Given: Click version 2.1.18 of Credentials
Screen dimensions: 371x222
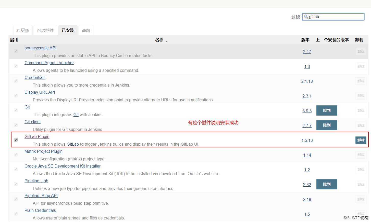Looking at the screenshot, I should coord(307,81).
